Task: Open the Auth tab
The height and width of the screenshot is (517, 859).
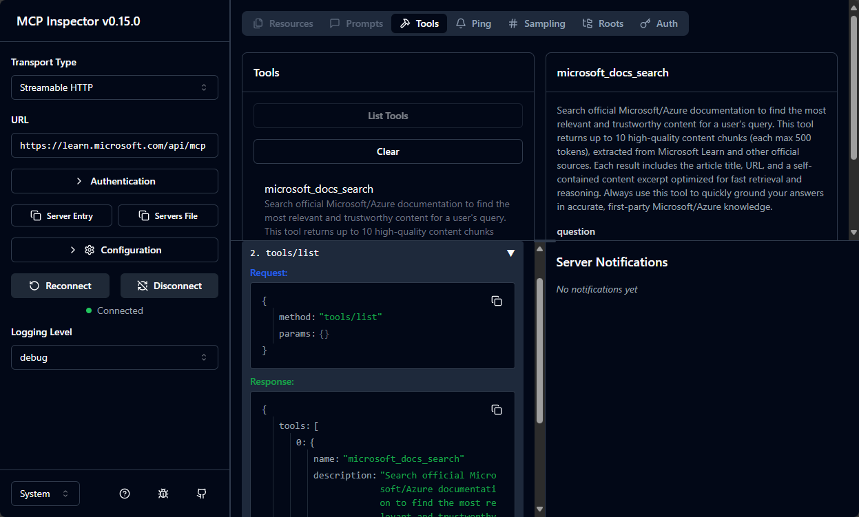Action: tap(659, 23)
